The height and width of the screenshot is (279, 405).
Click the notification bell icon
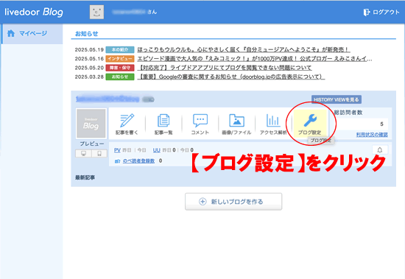click(x=380, y=150)
